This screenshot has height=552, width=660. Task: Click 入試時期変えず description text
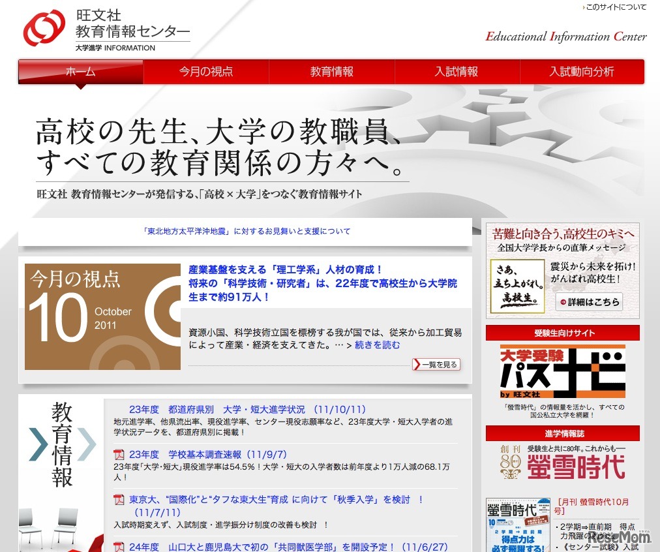(x=221, y=525)
